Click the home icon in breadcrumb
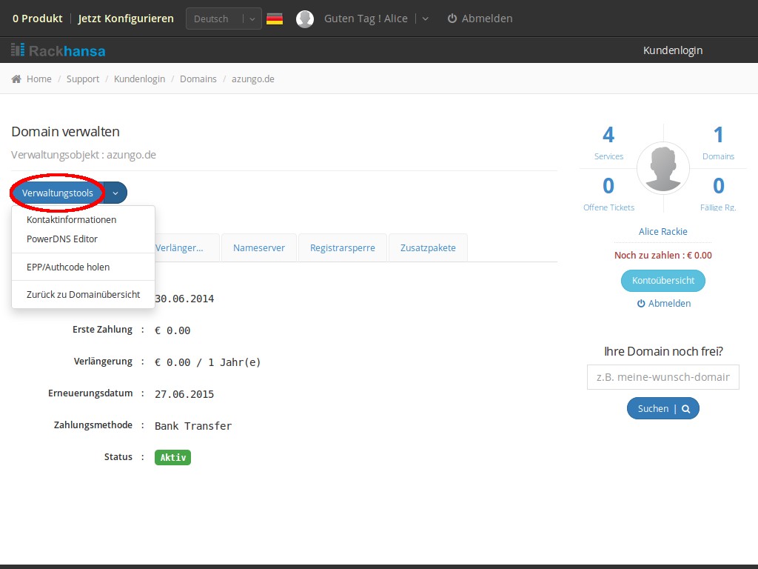The width and height of the screenshot is (758, 569). 16,79
